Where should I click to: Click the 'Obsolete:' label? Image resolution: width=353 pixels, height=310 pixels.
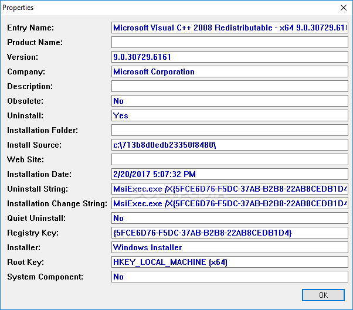[25, 101]
